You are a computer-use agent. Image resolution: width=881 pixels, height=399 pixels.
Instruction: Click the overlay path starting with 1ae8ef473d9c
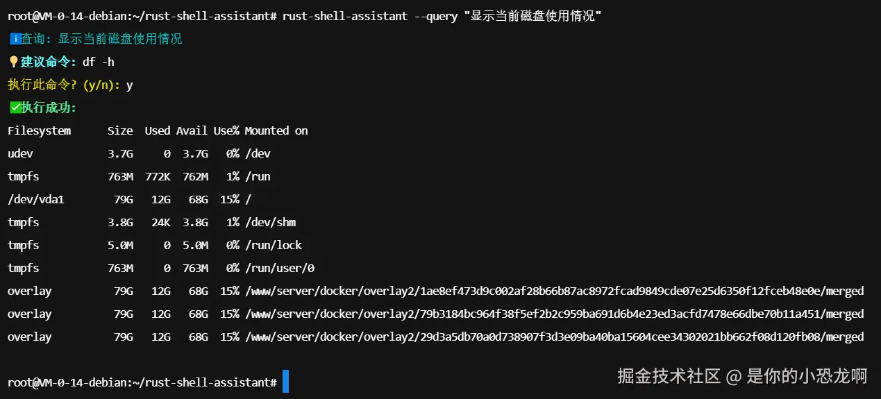coord(554,291)
